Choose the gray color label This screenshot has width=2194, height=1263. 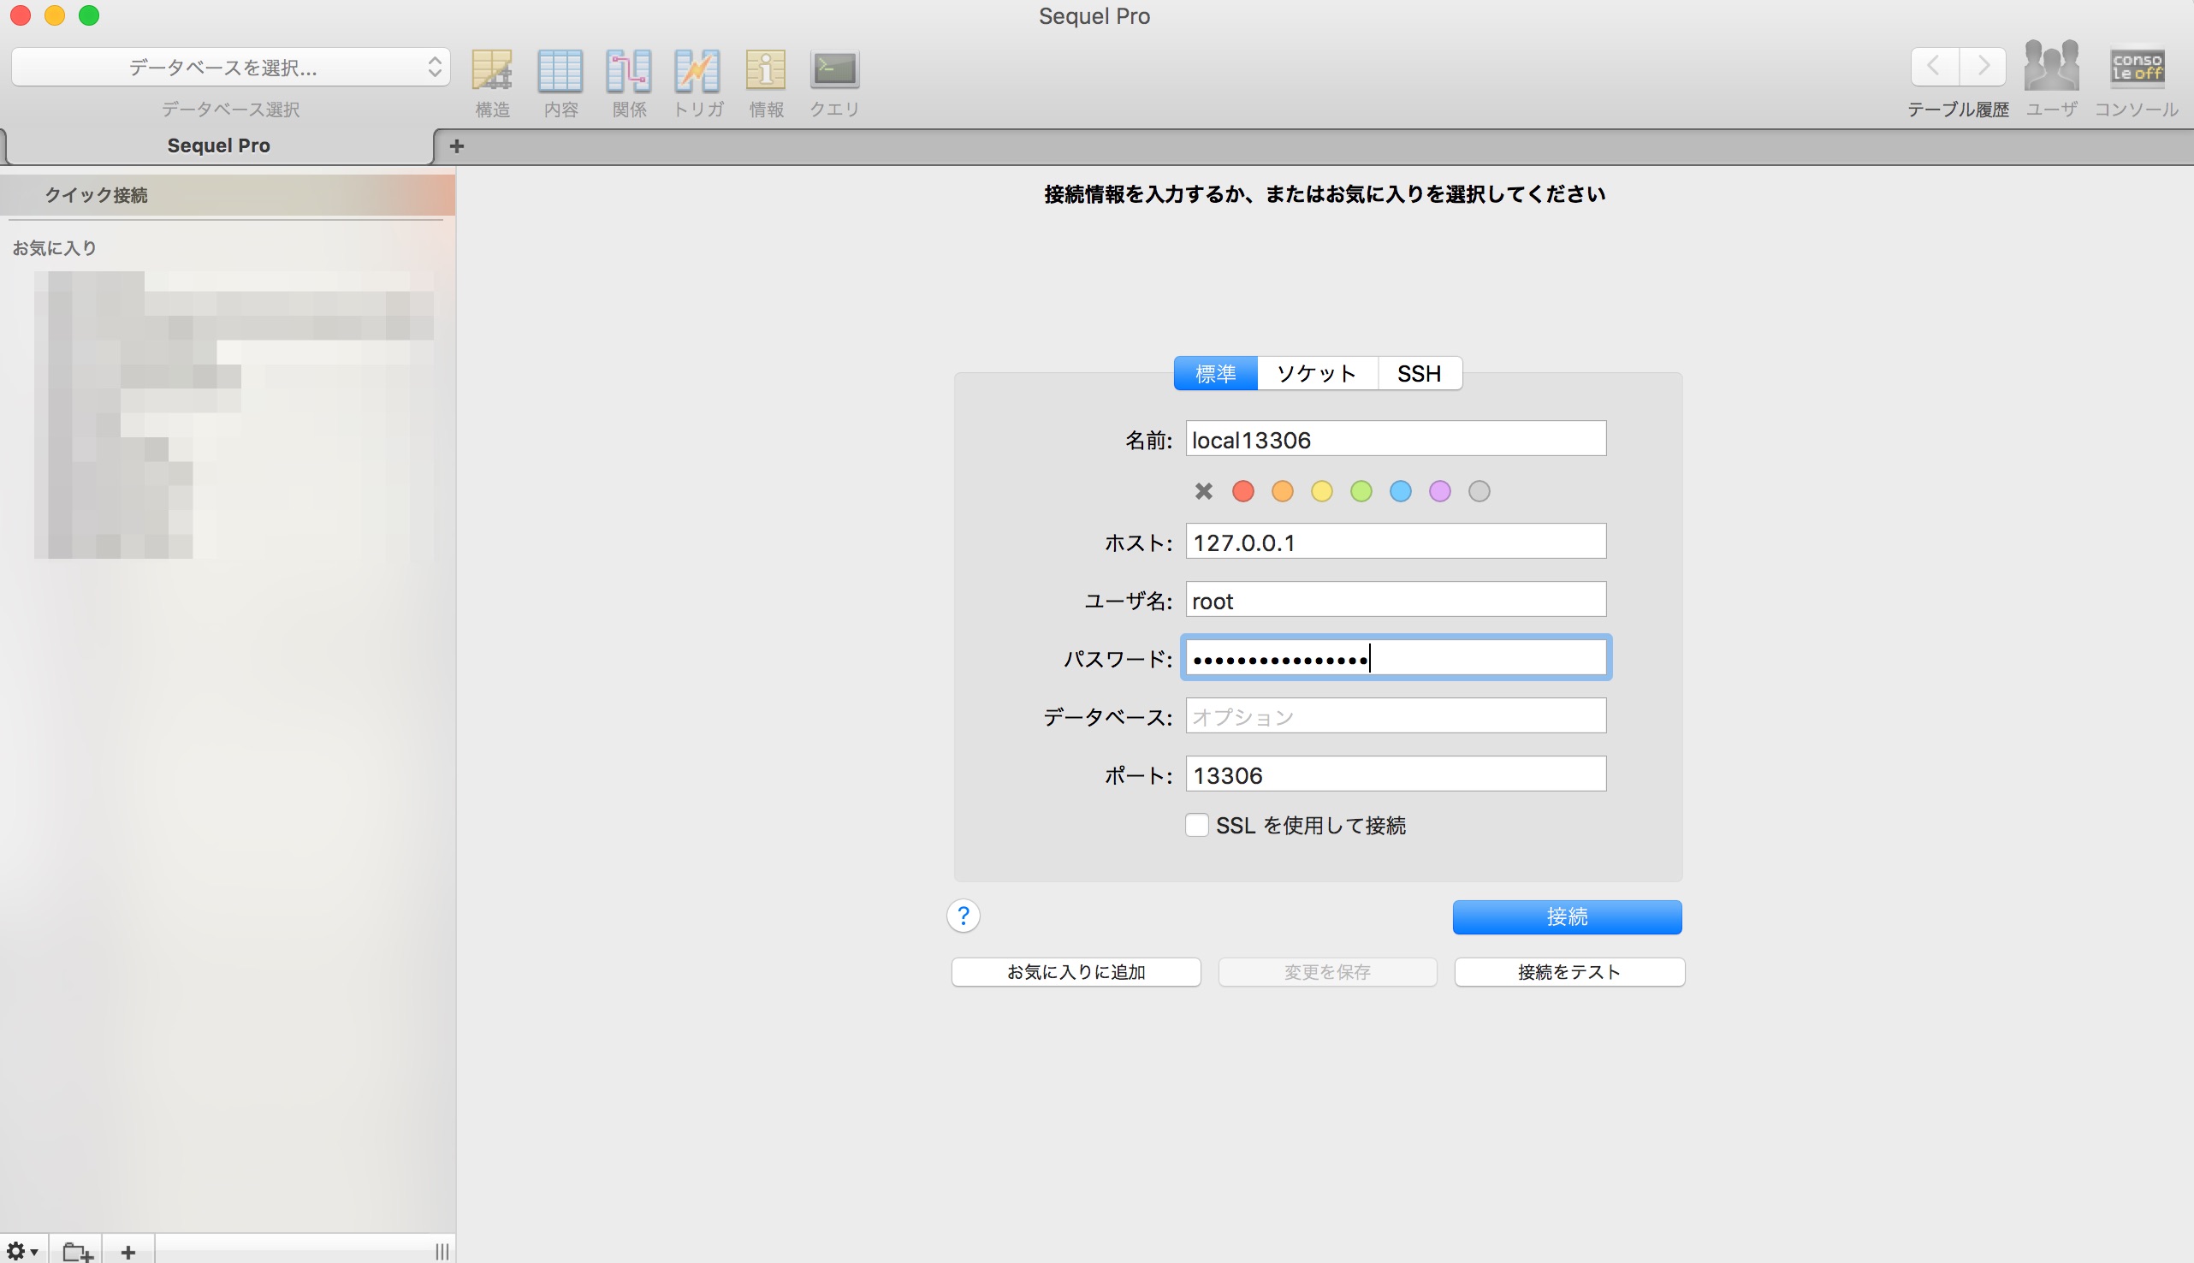click(1479, 491)
